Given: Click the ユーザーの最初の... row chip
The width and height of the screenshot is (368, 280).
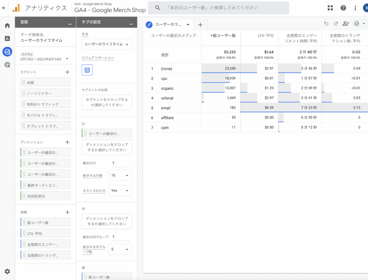Looking at the screenshot, I should (107, 133).
